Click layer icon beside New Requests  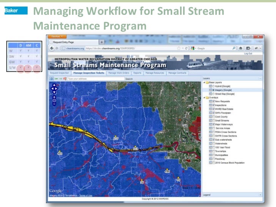click(x=210, y=101)
